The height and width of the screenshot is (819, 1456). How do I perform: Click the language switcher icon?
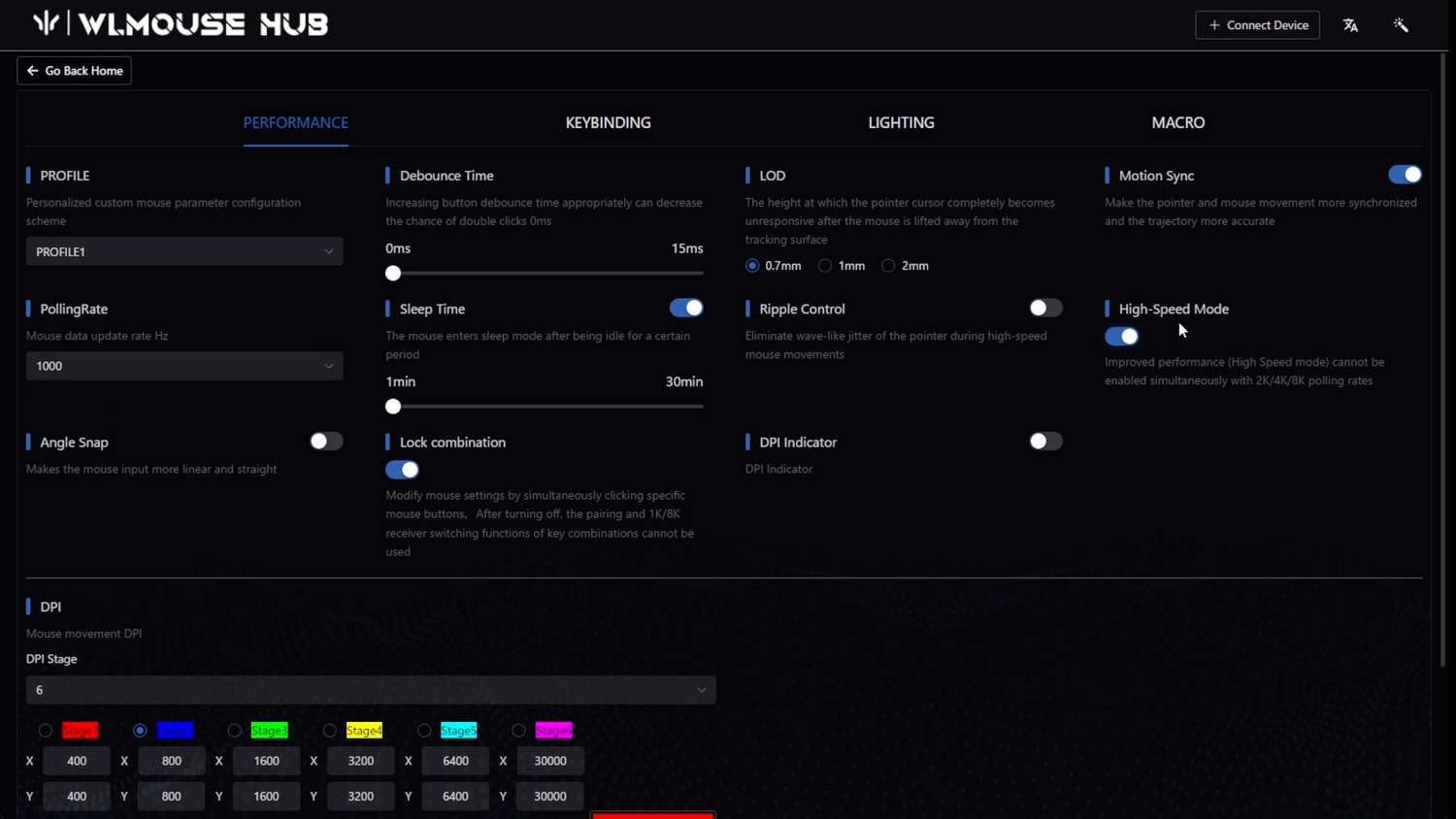pos(1350,25)
